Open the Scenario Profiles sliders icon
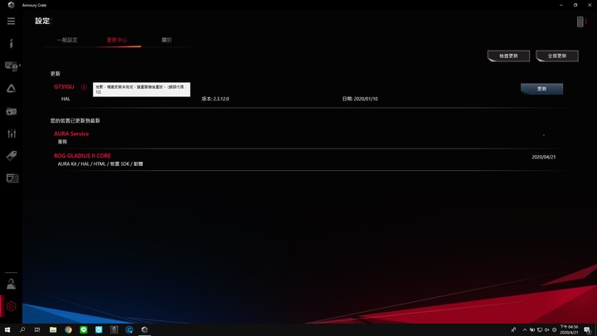 [x=12, y=134]
